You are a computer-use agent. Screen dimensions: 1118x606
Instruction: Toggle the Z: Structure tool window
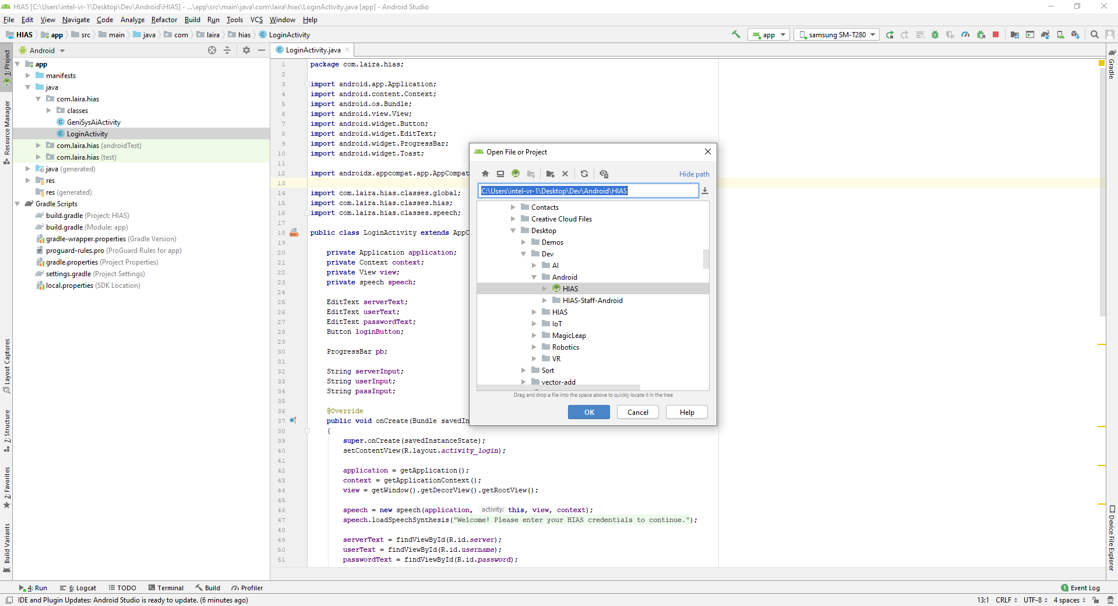point(6,431)
